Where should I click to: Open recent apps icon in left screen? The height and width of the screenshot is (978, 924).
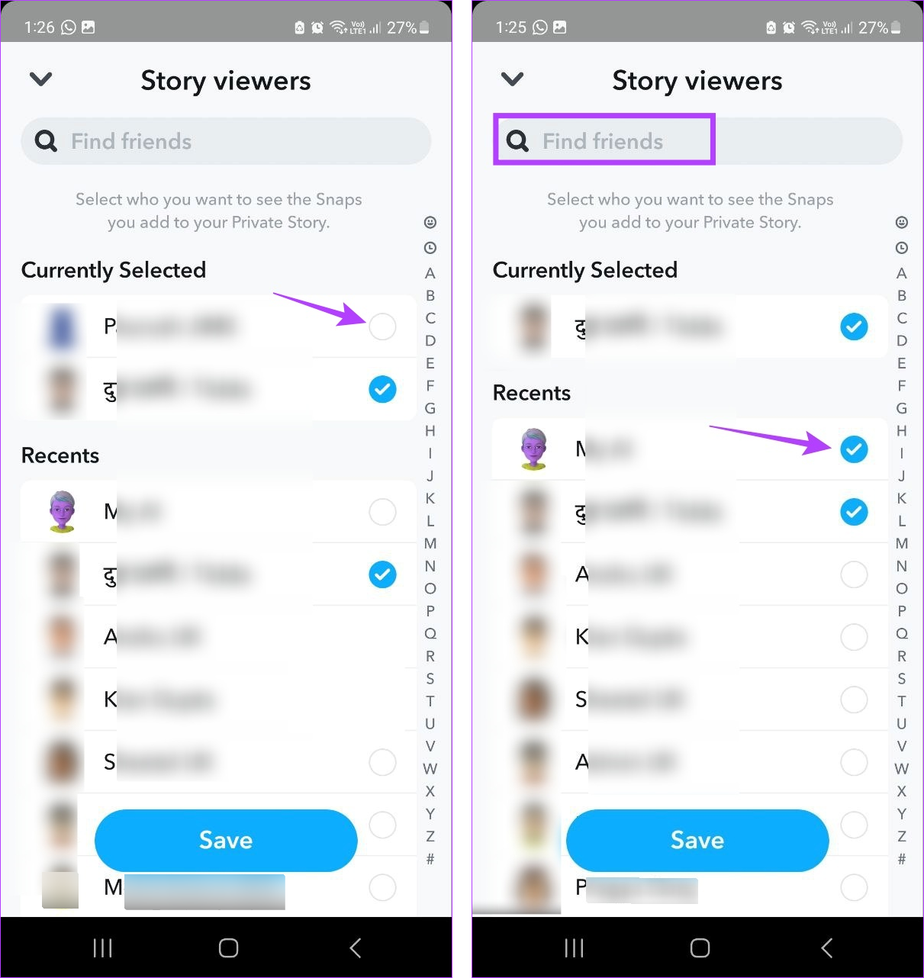click(x=102, y=947)
